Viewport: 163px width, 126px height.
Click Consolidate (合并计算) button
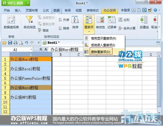pyautogui.click(x=127, y=28)
